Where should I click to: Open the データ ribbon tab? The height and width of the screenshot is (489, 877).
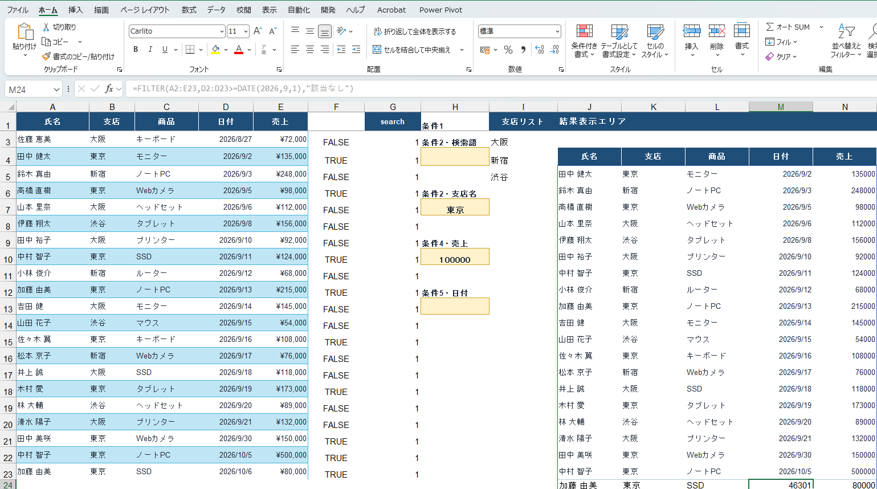point(216,10)
